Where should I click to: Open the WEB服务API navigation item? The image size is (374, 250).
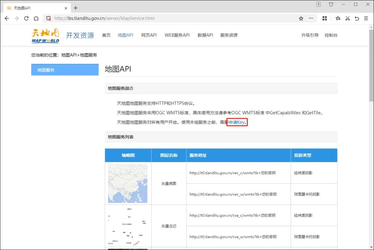click(177, 35)
